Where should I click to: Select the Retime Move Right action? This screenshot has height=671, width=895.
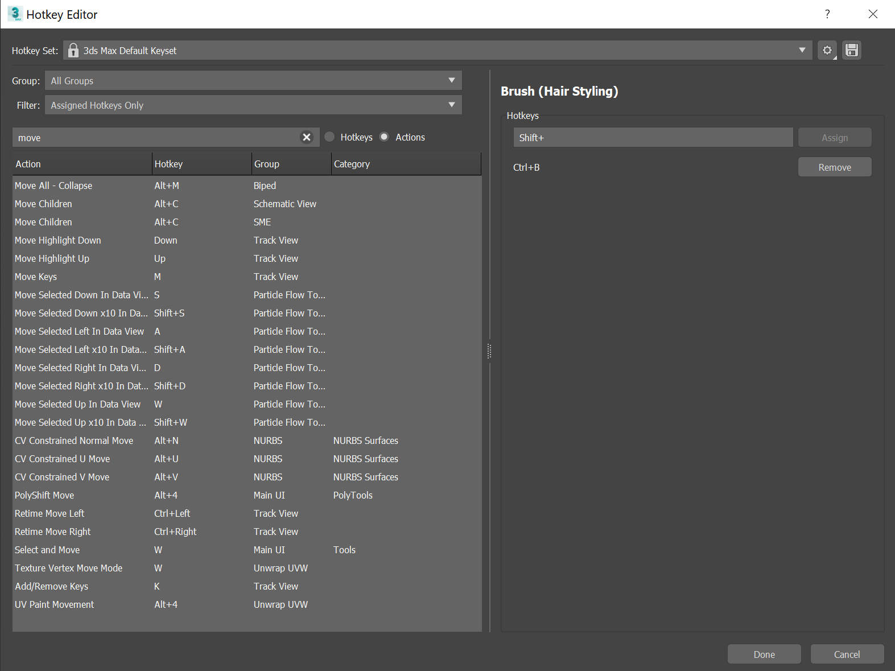coord(247,532)
